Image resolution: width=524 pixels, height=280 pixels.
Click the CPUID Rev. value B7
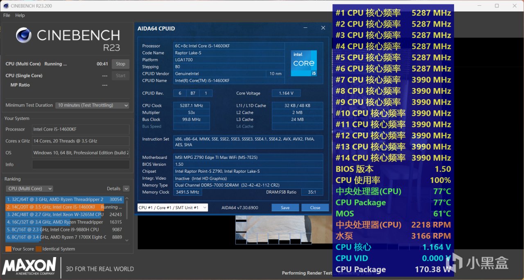click(193, 93)
